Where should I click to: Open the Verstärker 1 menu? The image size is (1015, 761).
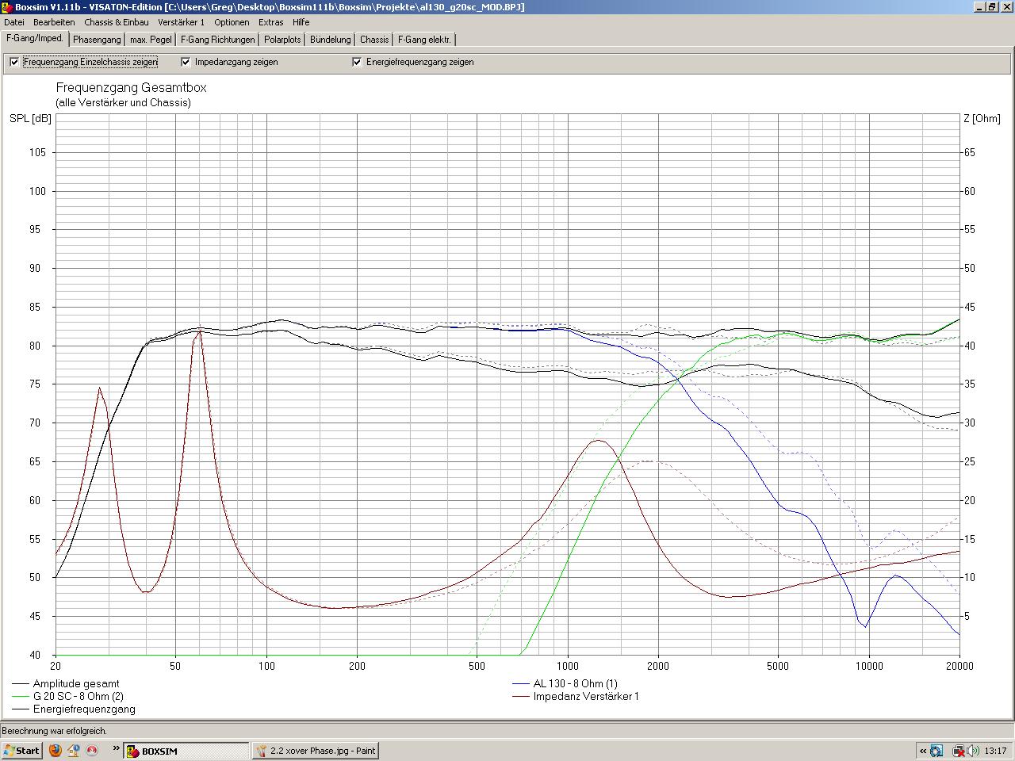coord(181,22)
